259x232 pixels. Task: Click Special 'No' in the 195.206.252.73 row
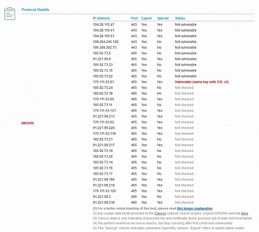click(159, 48)
